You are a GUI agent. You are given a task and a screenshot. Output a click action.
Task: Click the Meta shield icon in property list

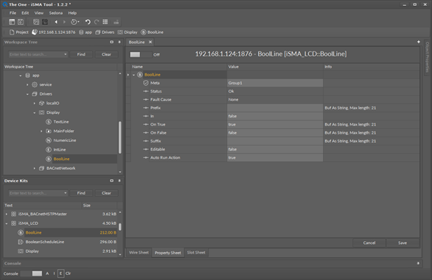coord(146,83)
